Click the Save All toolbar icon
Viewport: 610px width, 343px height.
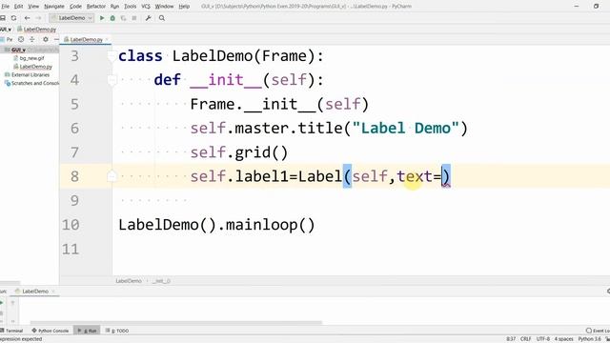3,18
